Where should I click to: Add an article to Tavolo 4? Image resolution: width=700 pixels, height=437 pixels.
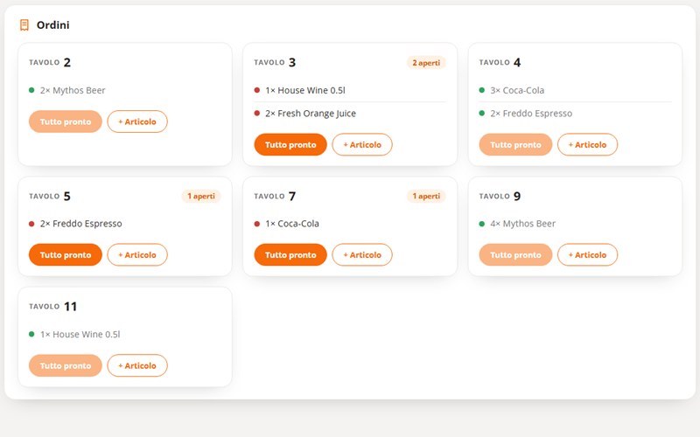click(587, 145)
